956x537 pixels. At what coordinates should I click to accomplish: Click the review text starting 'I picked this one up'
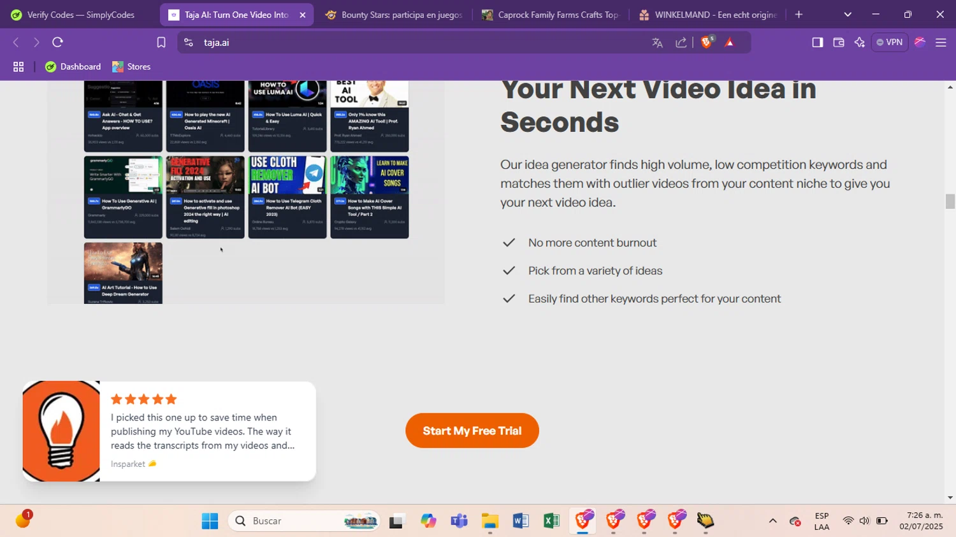[x=203, y=431]
